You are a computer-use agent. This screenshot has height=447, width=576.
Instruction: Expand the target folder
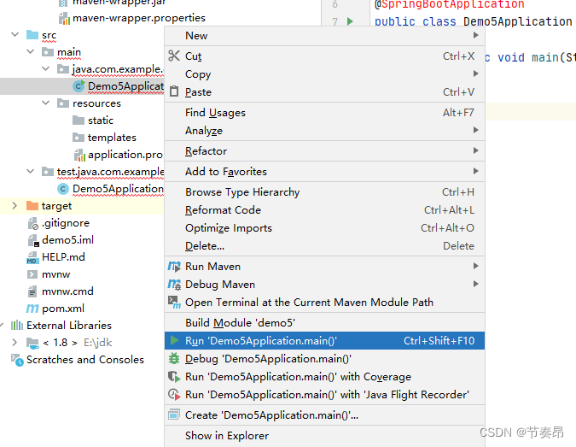(x=15, y=205)
